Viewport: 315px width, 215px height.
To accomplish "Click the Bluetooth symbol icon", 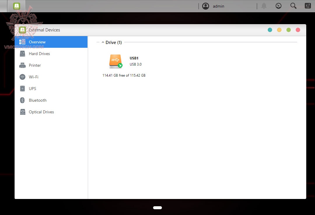I will 22,100.
